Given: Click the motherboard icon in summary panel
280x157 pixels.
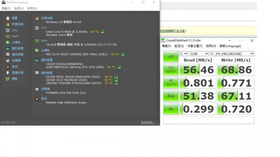Looking at the screenshot, I should 37,50.
